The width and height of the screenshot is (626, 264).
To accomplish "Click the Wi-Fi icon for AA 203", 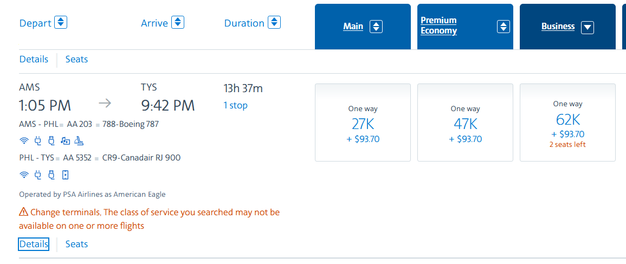I will (x=24, y=140).
